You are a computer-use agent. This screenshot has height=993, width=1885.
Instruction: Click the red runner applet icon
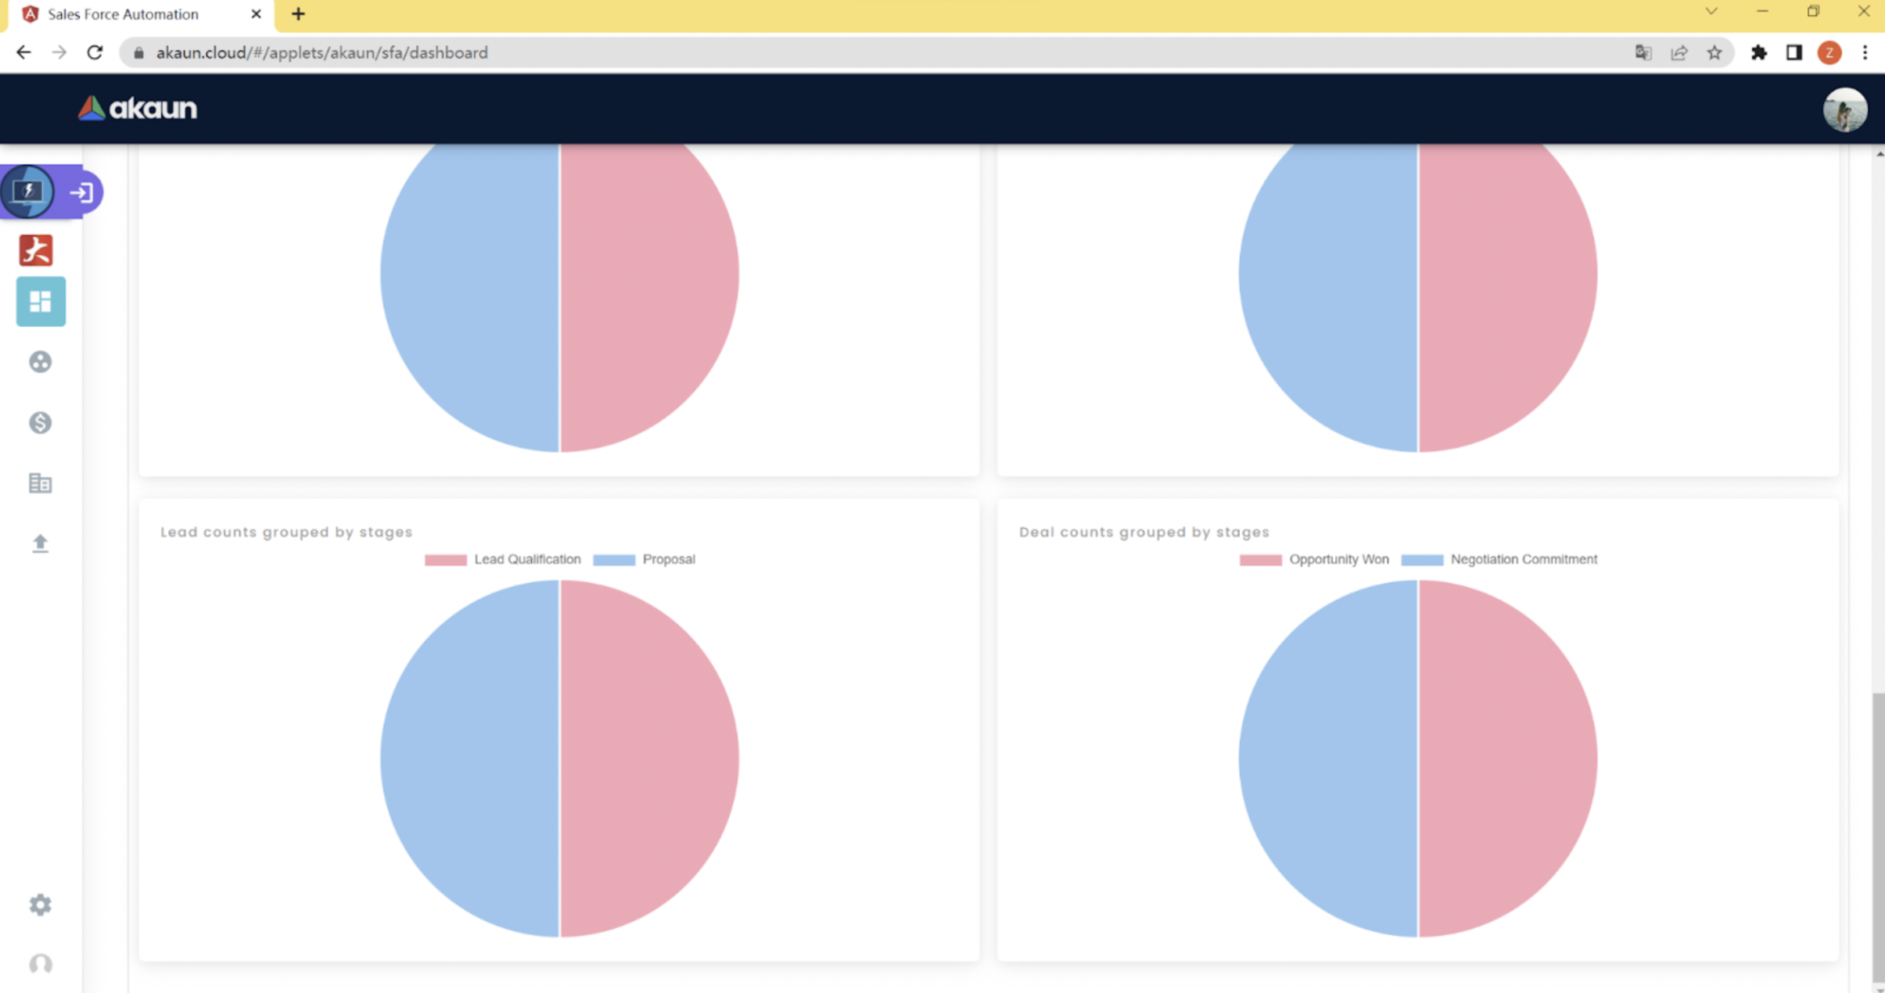pyautogui.click(x=36, y=250)
